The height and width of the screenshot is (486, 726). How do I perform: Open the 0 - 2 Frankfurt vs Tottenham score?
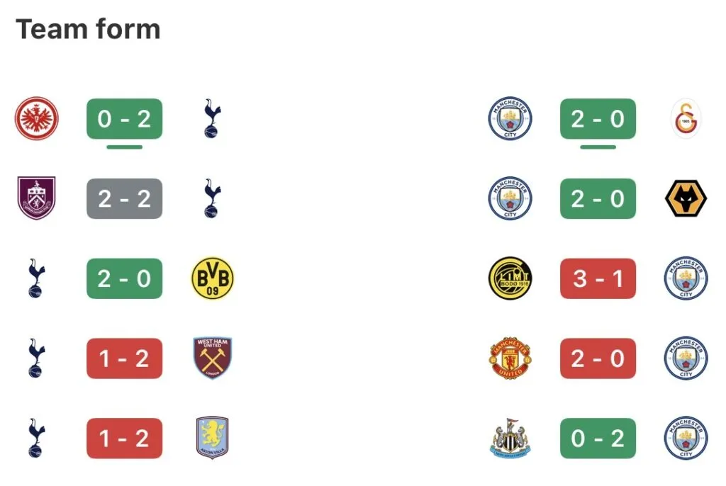[x=124, y=118]
